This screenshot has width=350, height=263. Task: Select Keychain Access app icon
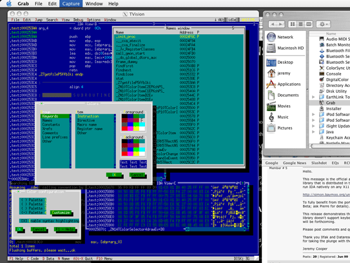pos(322,137)
